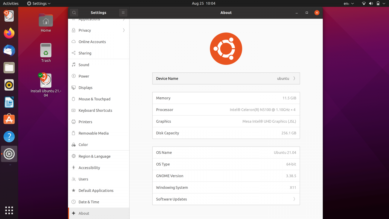Click the search icon in Settings header
The height and width of the screenshot is (219, 389).
click(x=74, y=13)
